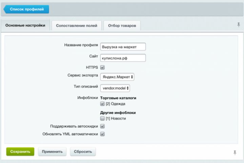This screenshot has height=163, width=244.
Task: Click the Название профиля input field
Action: click(123, 47)
